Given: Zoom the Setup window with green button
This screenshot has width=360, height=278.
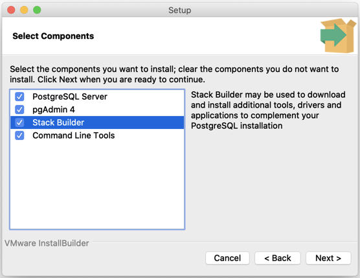Looking at the screenshot, I should click(x=37, y=10).
